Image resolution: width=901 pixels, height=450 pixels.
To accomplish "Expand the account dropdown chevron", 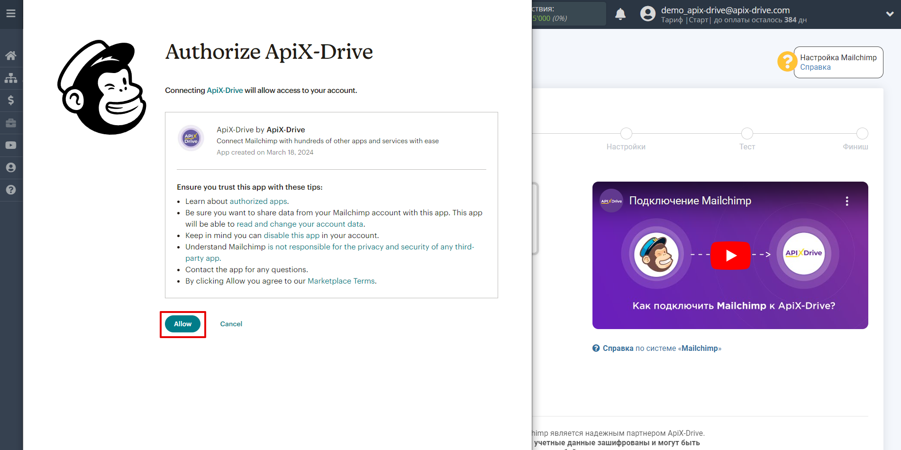I will tap(890, 14).
